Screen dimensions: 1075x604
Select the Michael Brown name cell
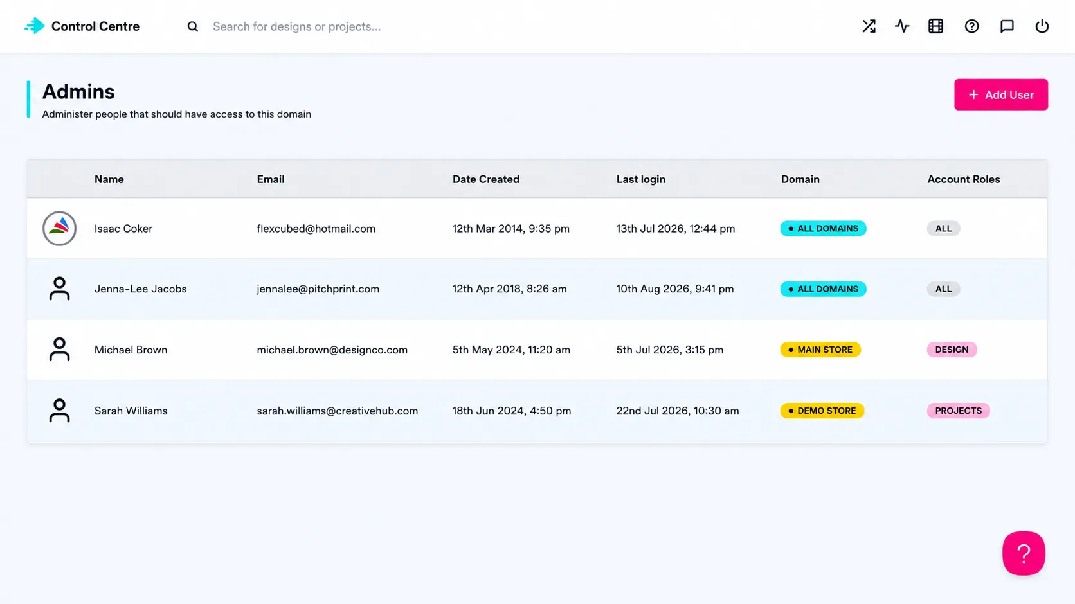point(131,350)
